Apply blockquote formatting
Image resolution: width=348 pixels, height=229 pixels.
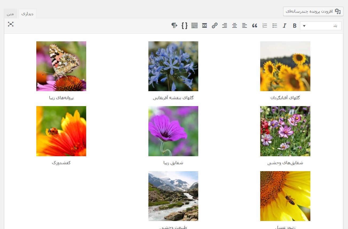pyautogui.click(x=255, y=26)
